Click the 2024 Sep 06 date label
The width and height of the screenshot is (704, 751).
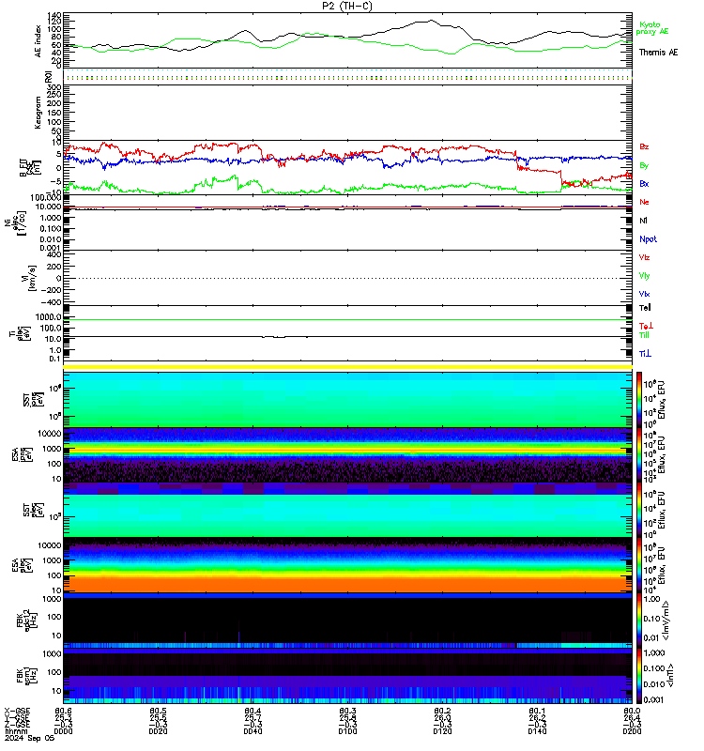pyautogui.click(x=30, y=738)
